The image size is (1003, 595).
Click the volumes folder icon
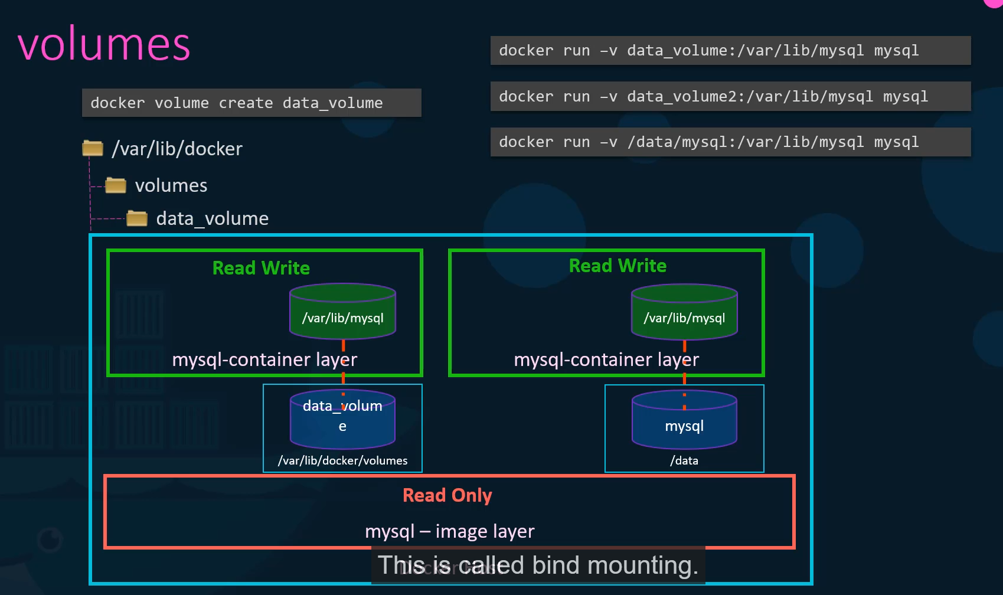point(116,185)
